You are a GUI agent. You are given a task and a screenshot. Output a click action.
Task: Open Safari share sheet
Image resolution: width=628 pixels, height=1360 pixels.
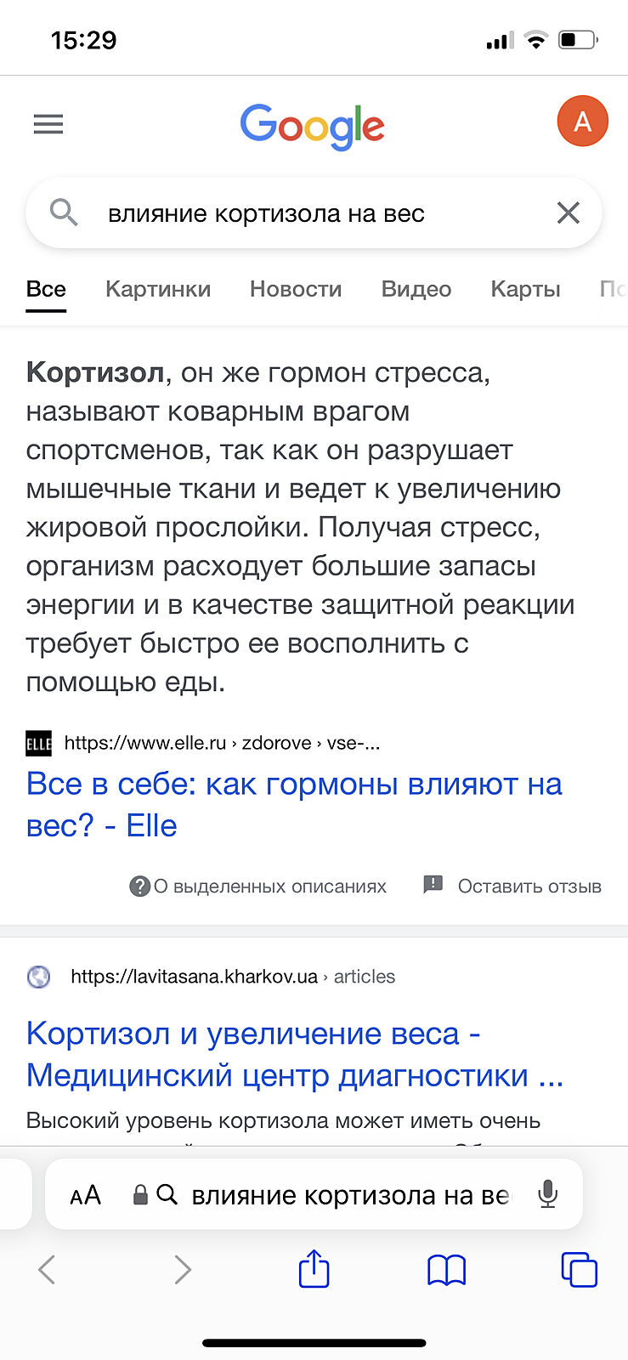click(314, 1270)
